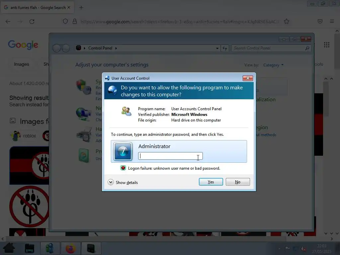Screen dimensions: 340x255
Task: Click the Control Panel forward arrow
Action: click(x=66, y=48)
